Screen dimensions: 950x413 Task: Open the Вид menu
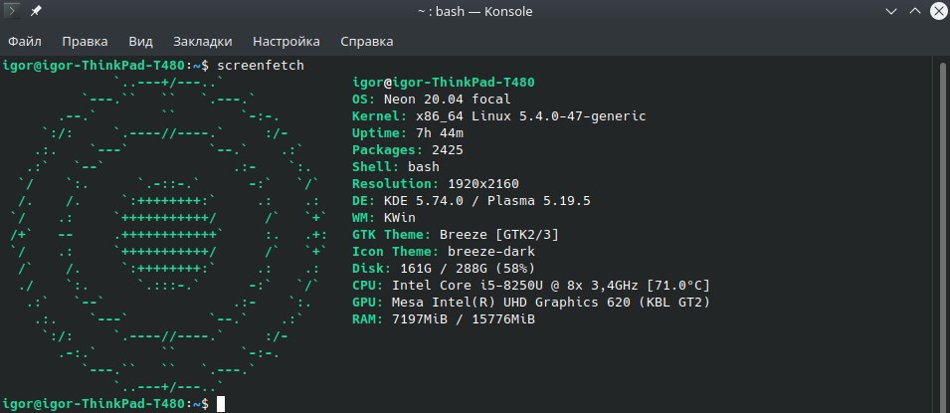pos(140,41)
